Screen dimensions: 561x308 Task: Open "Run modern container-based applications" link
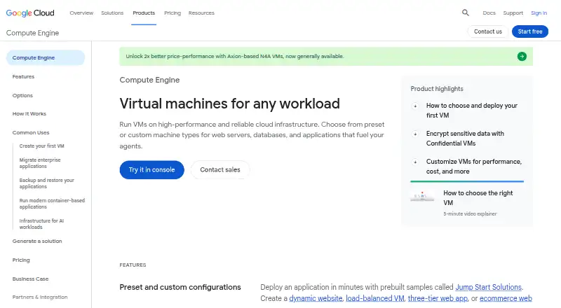pos(52,204)
